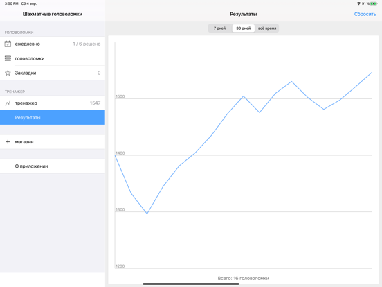382x287 pixels.
Task: Open О приложении about page
Action: click(x=53, y=166)
